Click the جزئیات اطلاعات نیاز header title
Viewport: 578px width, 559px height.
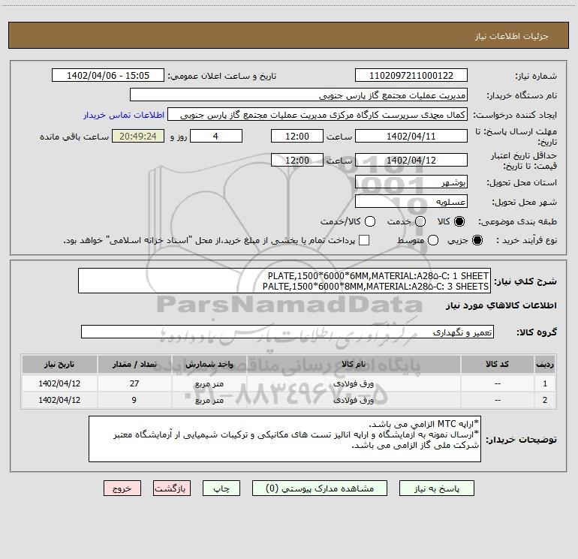pos(512,36)
